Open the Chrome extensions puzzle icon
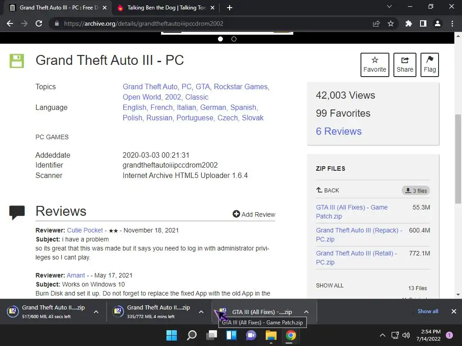 [409, 23]
